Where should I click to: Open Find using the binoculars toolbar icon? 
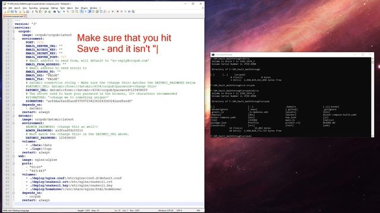55,11
